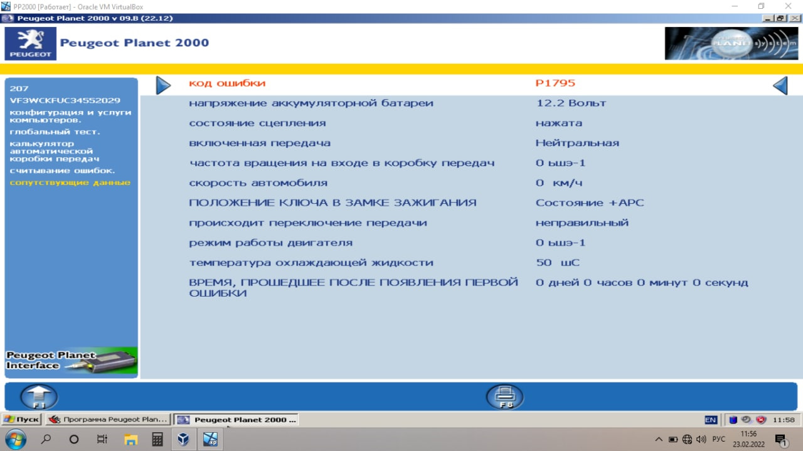Select считывание ошибок. in the sidebar
Image resolution: width=803 pixels, height=451 pixels.
click(x=62, y=171)
